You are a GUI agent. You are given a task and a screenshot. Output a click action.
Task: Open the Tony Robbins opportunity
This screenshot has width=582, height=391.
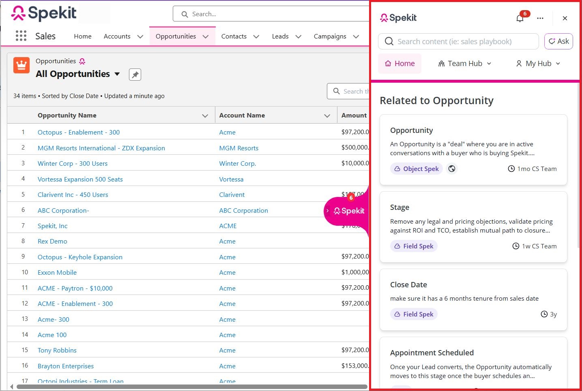point(57,350)
